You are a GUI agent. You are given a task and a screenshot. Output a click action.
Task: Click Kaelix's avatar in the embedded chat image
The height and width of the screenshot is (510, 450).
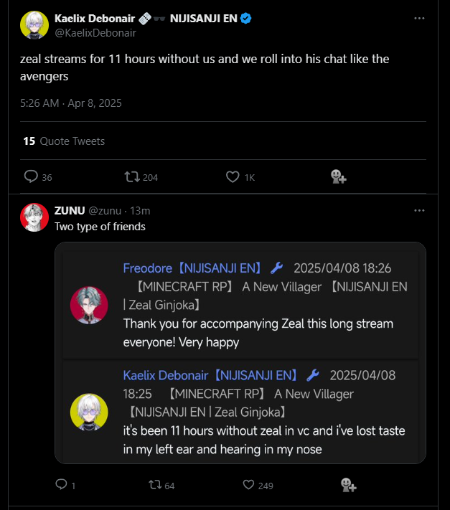(89, 412)
